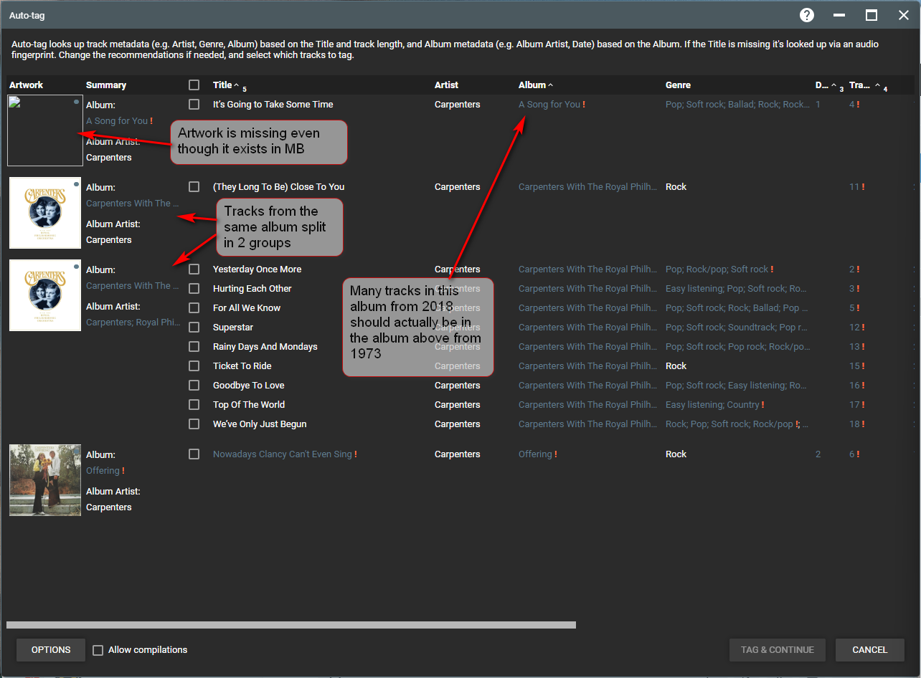Select the Offering album artwork thumbnail
This screenshot has width=921, height=678.
coord(45,480)
